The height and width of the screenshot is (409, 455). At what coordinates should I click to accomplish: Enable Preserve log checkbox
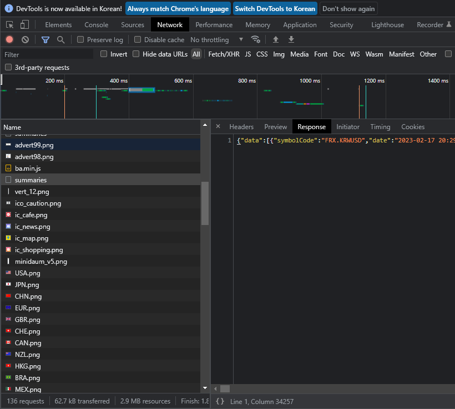coord(80,39)
